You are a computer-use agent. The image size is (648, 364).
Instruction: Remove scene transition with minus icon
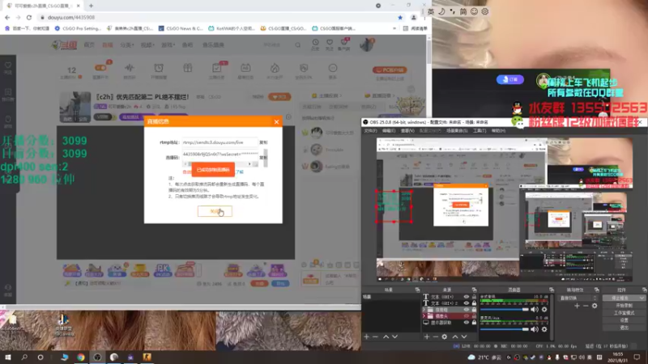coord(586,306)
